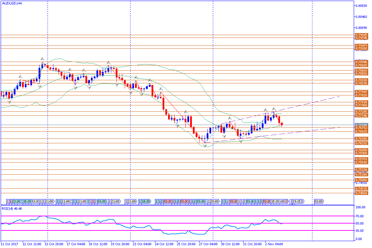Click the 0.77598 price level label
The image size is (372, 248).
click(361, 102)
